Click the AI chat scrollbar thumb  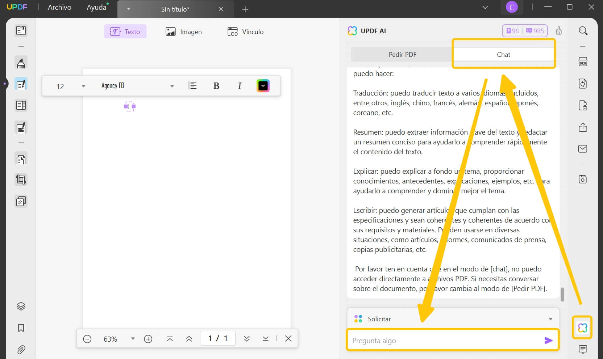click(x=562, y=295)
